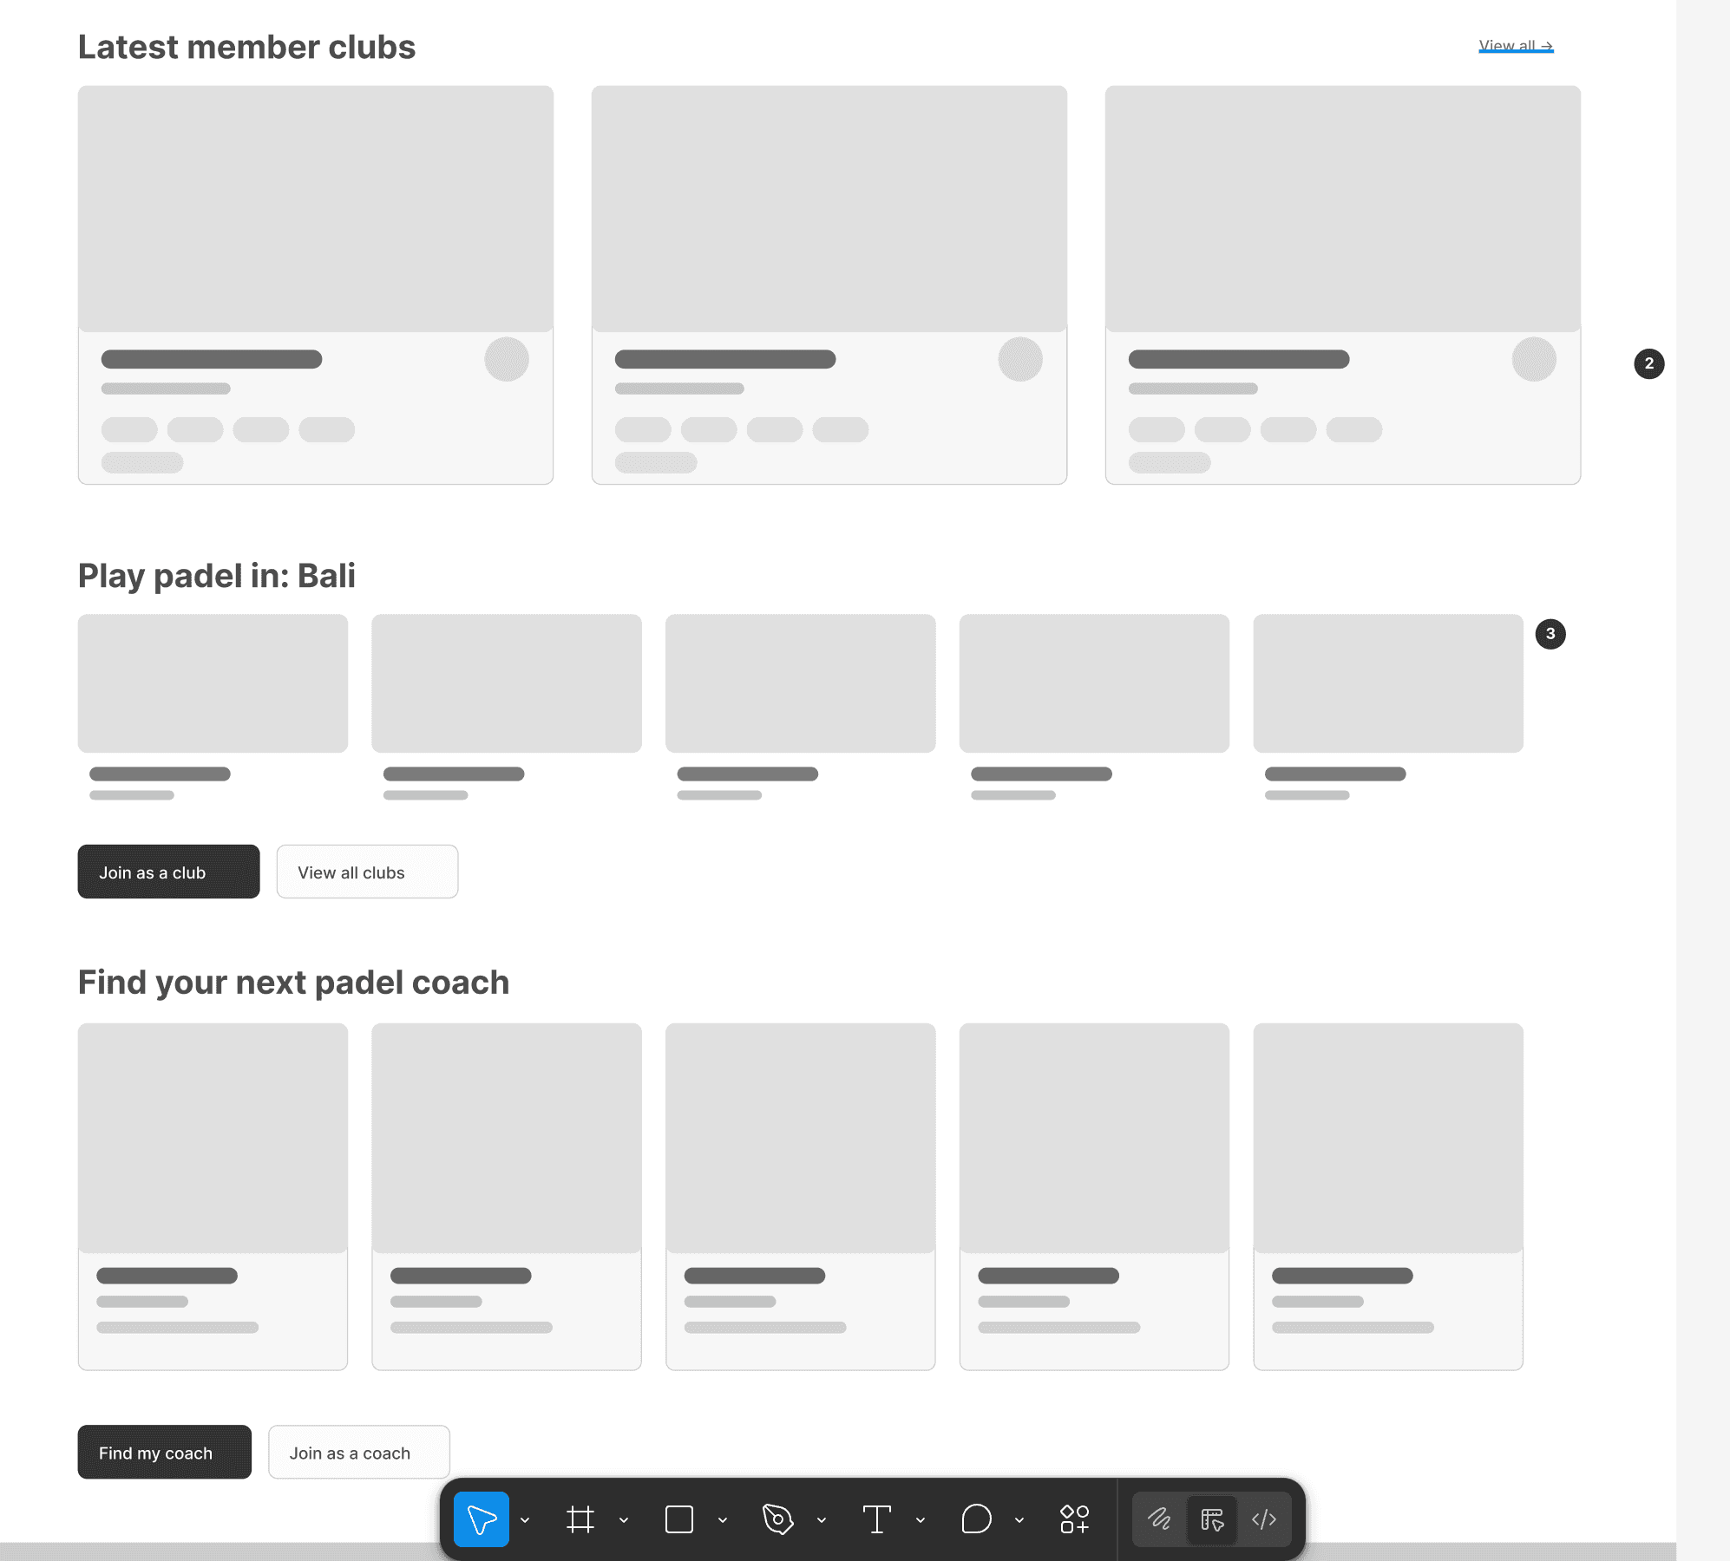This screenshot has height=1561, width=1730.
Task: Select first padel coach card image
Action: 213,1138
